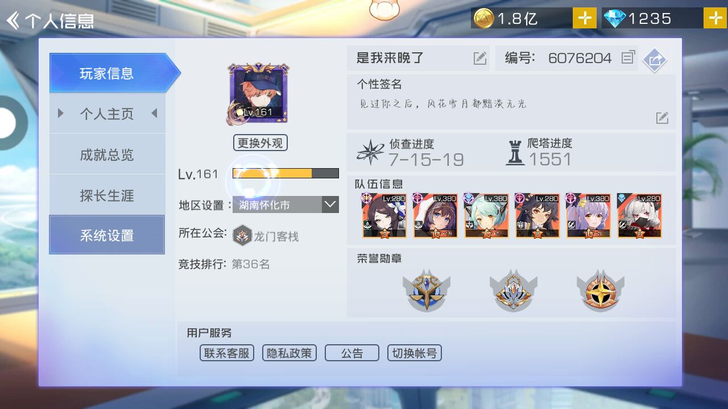Click the back arrow beside 个人信息
The width and height of the screenshot is (728, 409).
point(12,21)
